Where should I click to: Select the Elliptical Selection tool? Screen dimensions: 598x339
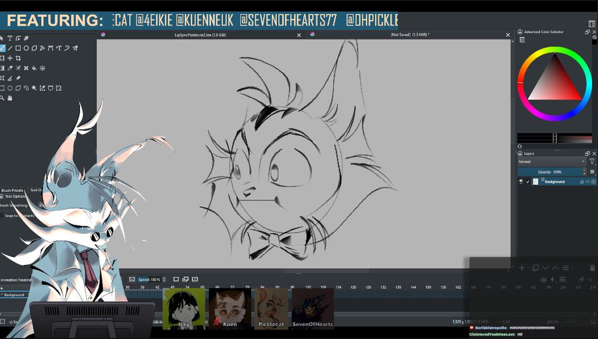click(x=10, y=88)
